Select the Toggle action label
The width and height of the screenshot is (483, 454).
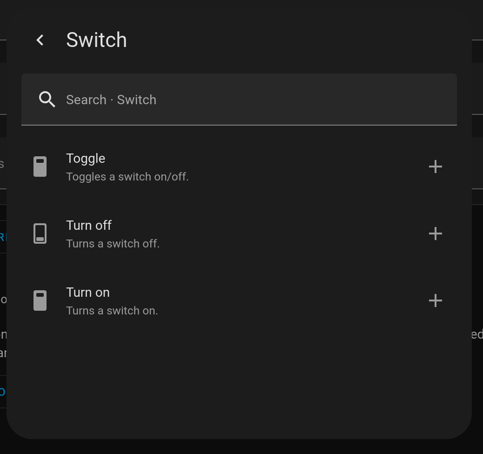point(86,159)
